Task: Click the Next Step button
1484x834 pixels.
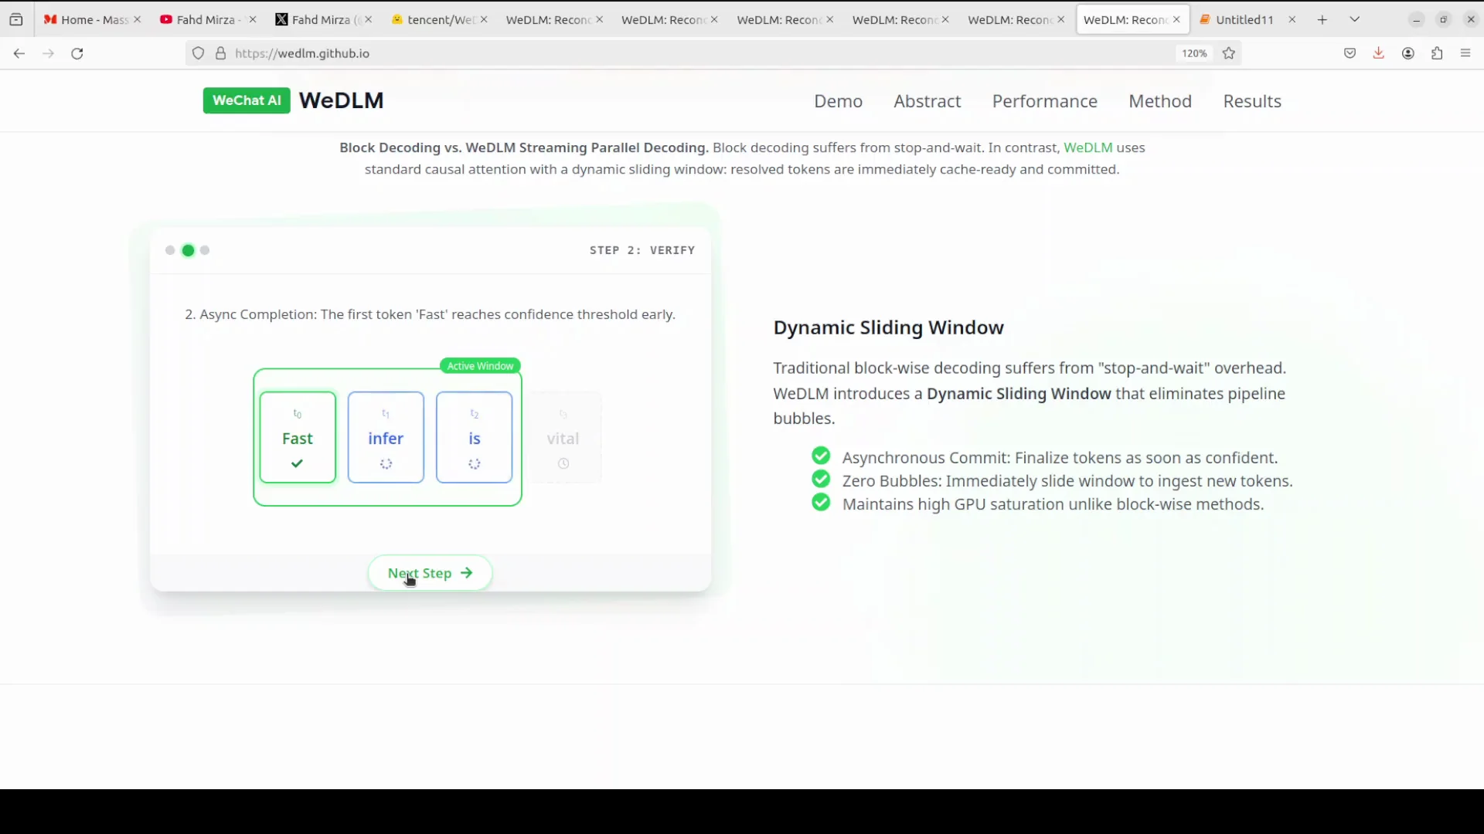Action: [430, 573]
